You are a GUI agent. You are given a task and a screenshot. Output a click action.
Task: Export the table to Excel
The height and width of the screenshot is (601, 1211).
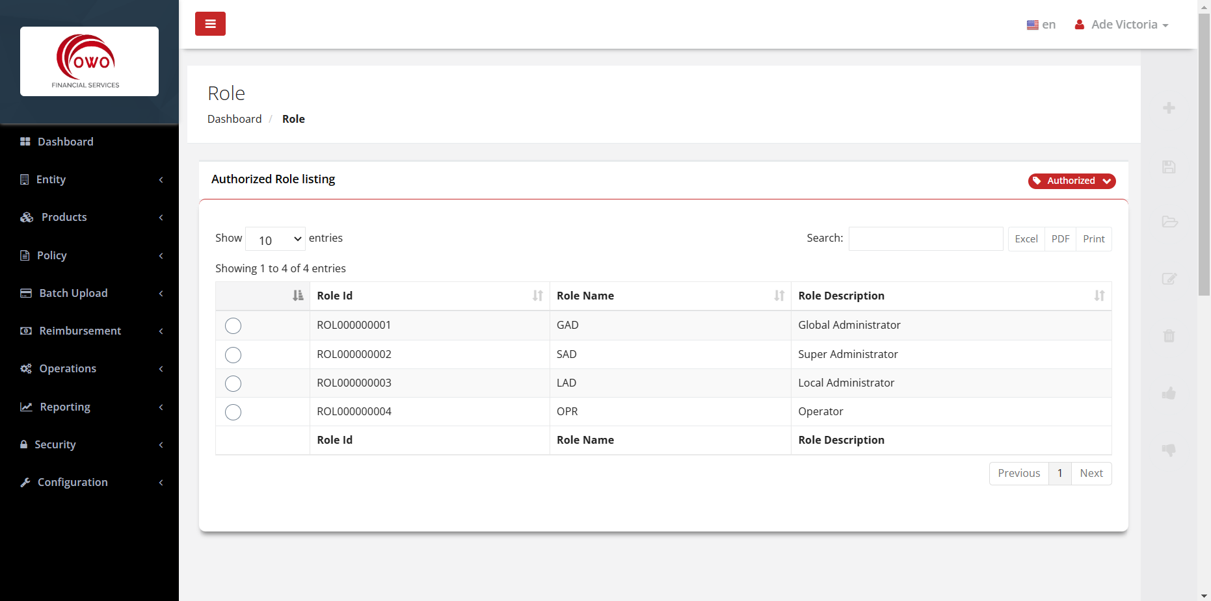[1026, 239]
